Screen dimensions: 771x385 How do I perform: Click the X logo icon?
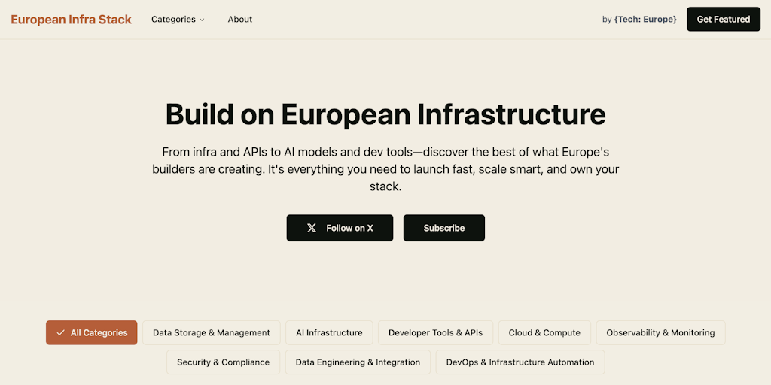(312, 228)
